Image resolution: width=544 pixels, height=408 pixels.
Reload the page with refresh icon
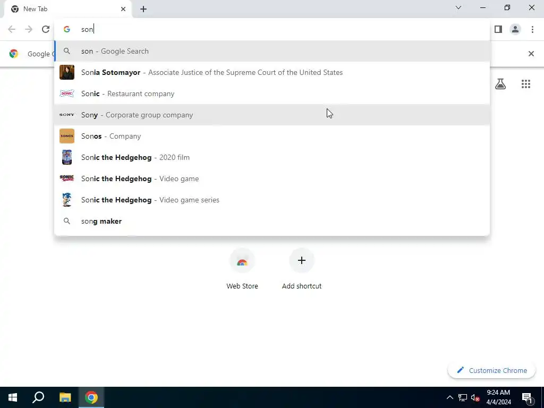[x=46, y=29]
